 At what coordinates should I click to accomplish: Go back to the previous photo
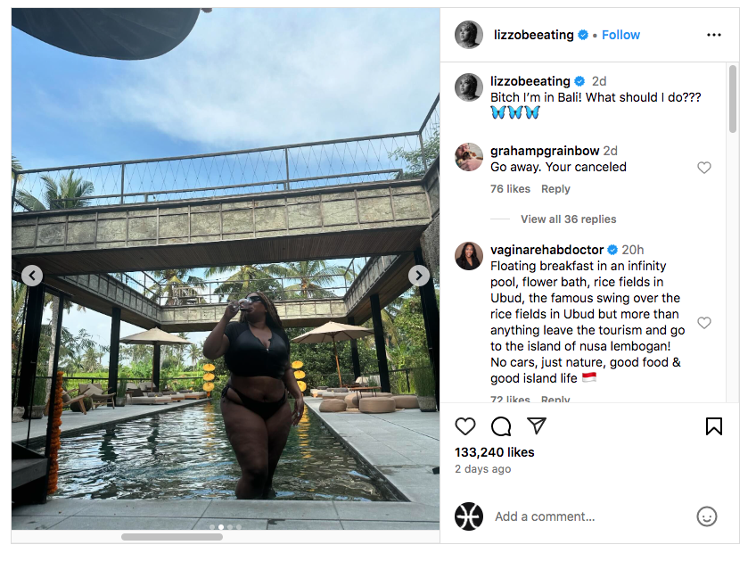click(x=32, y=276)
